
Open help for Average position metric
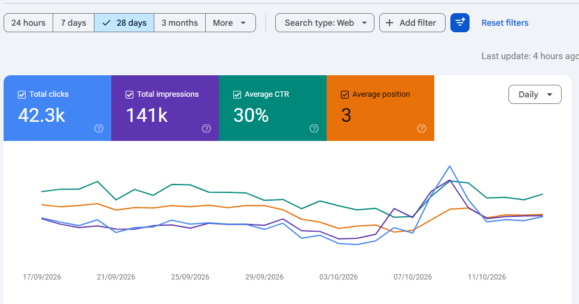[422, 128]
